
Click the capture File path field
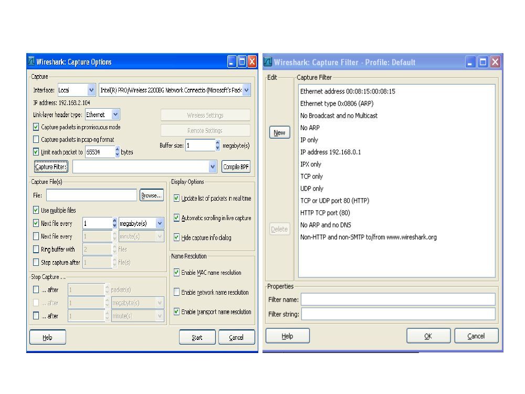click(x=91, y=195)
